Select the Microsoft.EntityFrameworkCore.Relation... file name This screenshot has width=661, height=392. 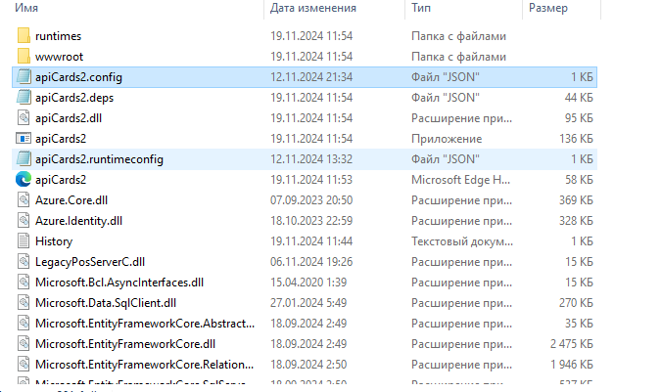point(145,365)
